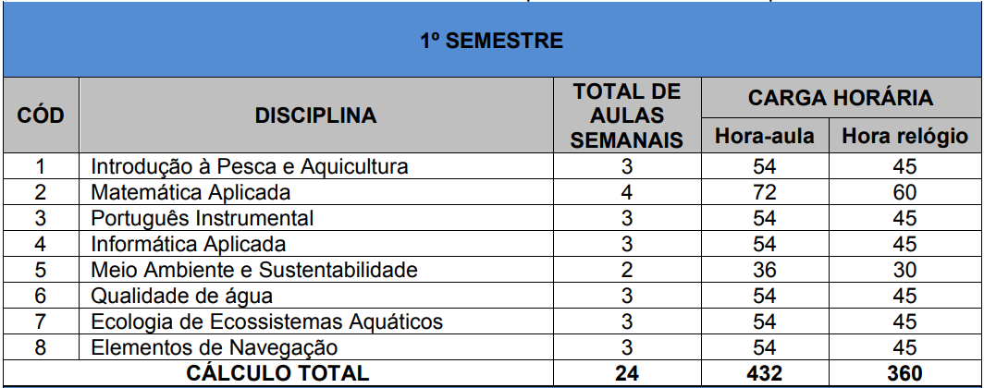
Task: Click the Informática Aplicada discipline name
Action: [x=188, y=244]
